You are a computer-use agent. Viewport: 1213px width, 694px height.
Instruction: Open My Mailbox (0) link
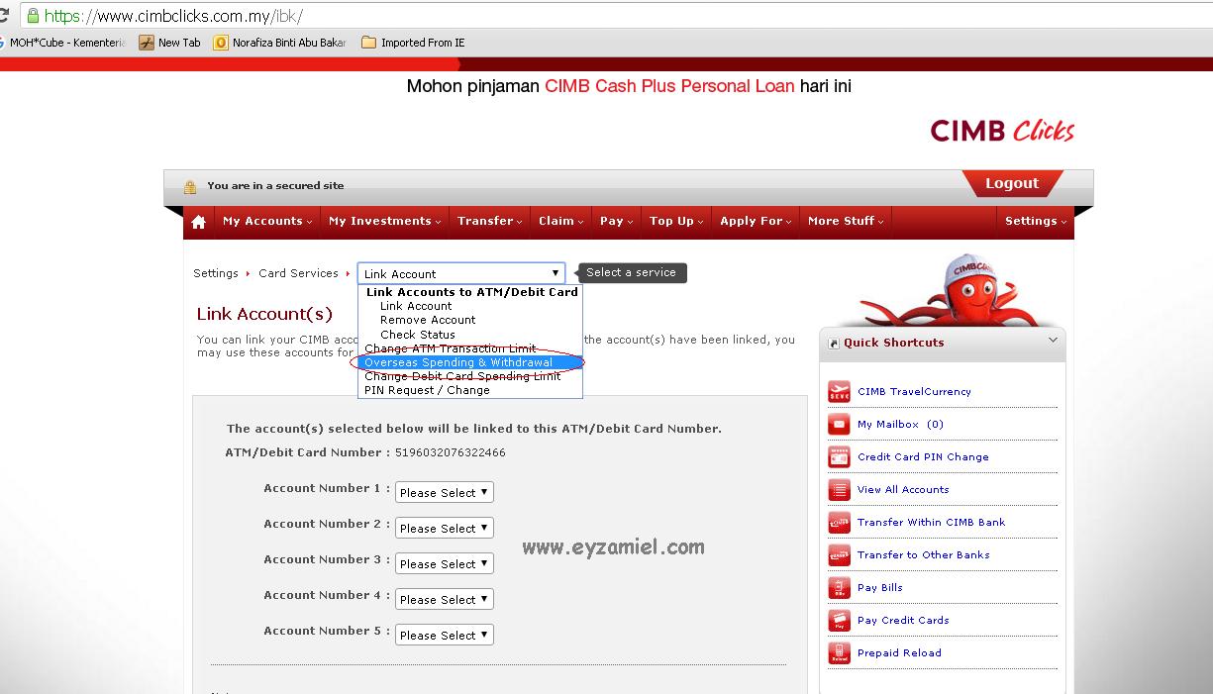tap(900, 424)
